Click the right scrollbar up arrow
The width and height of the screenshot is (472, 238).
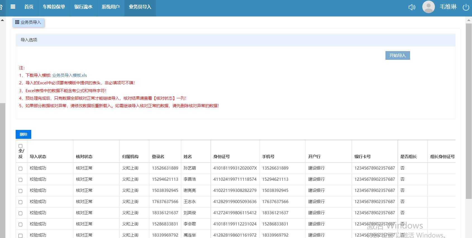point(469,20)
